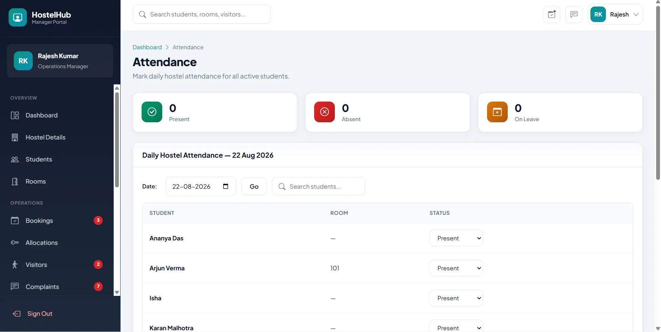Viewport: 661px width, 332px height.
Task: Expand the Rajesh user menu chevron
Action: click(636, 14)
